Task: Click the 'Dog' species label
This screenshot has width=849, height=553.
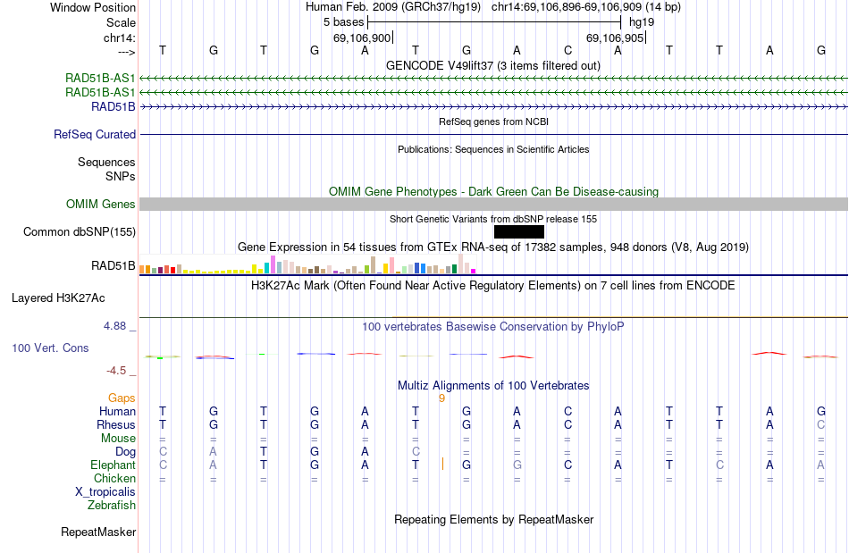Action: (x=125, y=452)
